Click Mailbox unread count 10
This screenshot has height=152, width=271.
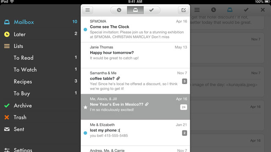[x=75, y=22]
